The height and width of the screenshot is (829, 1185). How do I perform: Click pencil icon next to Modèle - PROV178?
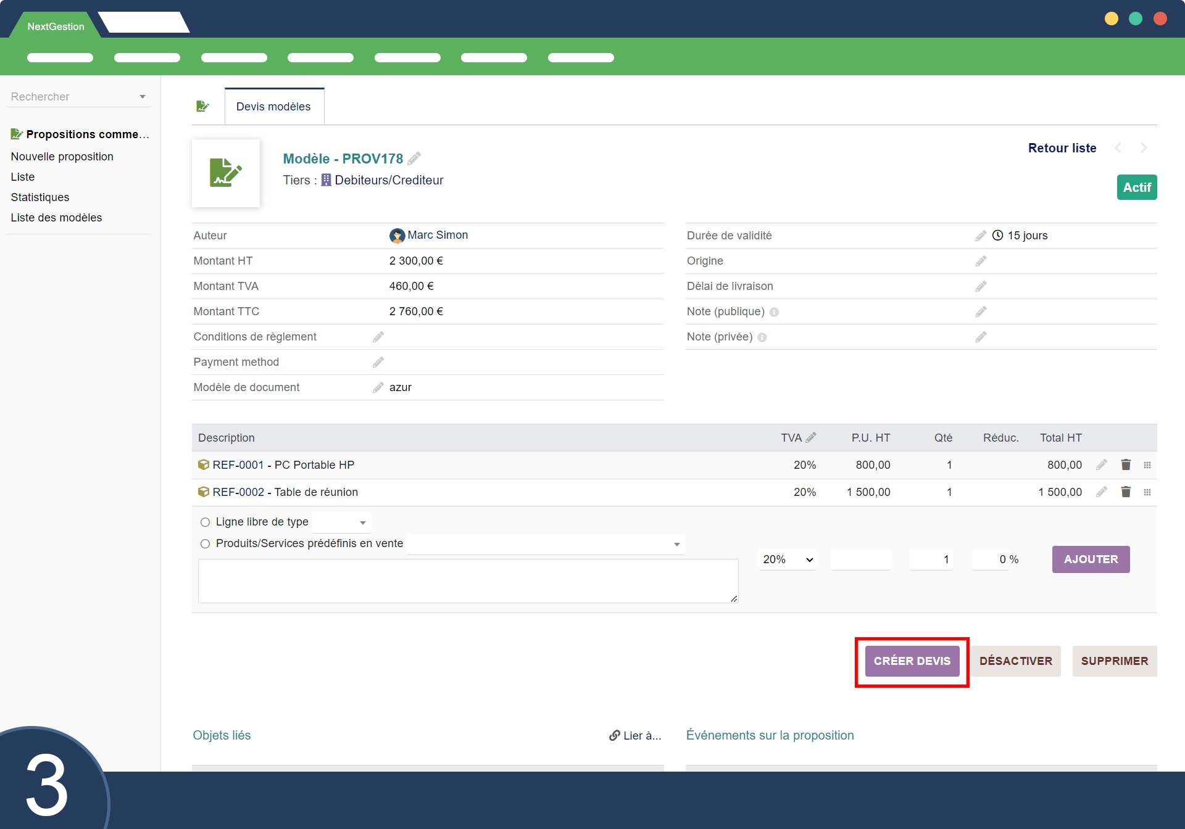pyautogui.click(x=414, y=159)
